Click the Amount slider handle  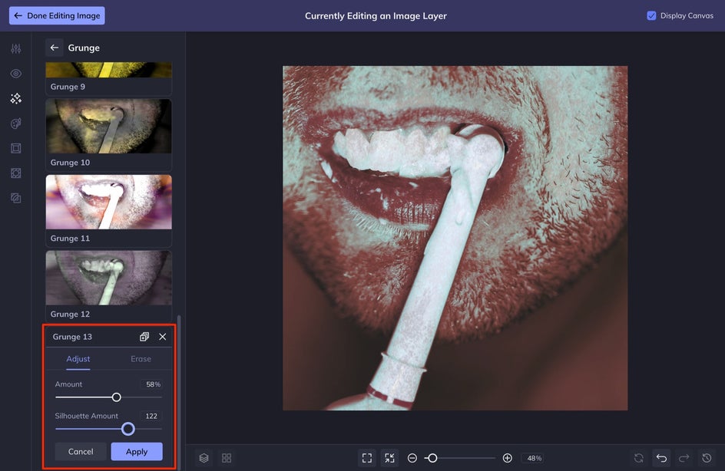pos(117,397)
